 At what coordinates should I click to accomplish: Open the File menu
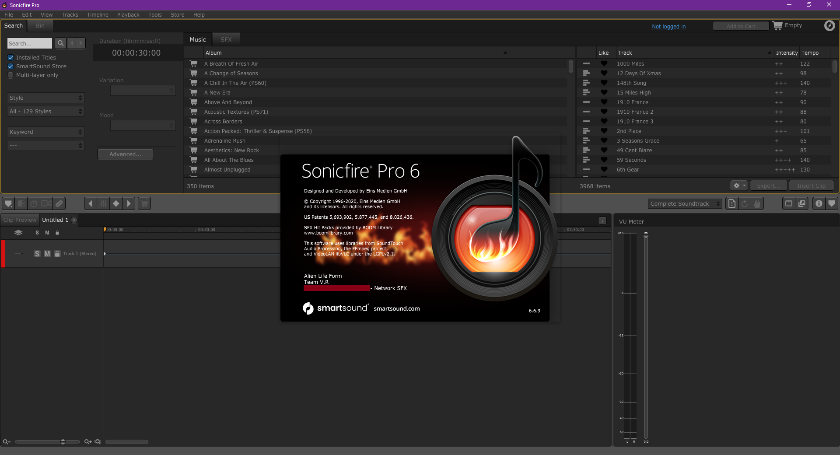point(9,14)
